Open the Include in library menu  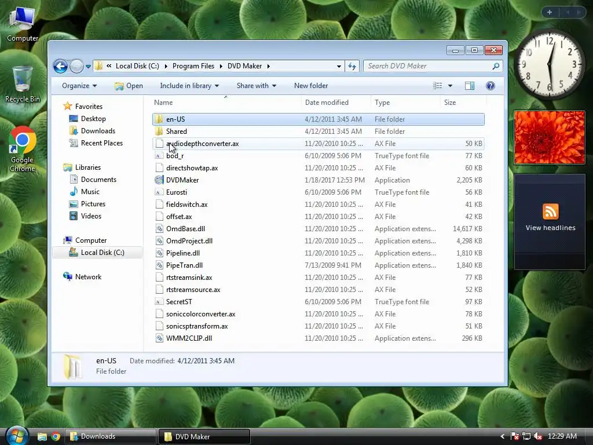click(x=189, y=86)
